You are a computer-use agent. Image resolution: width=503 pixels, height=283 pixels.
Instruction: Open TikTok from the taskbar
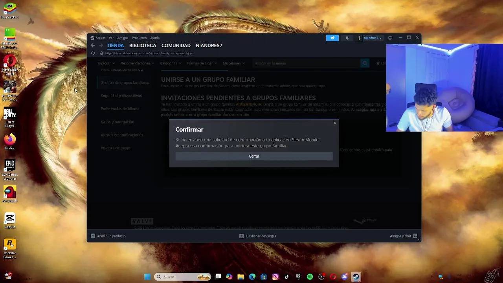287,277
